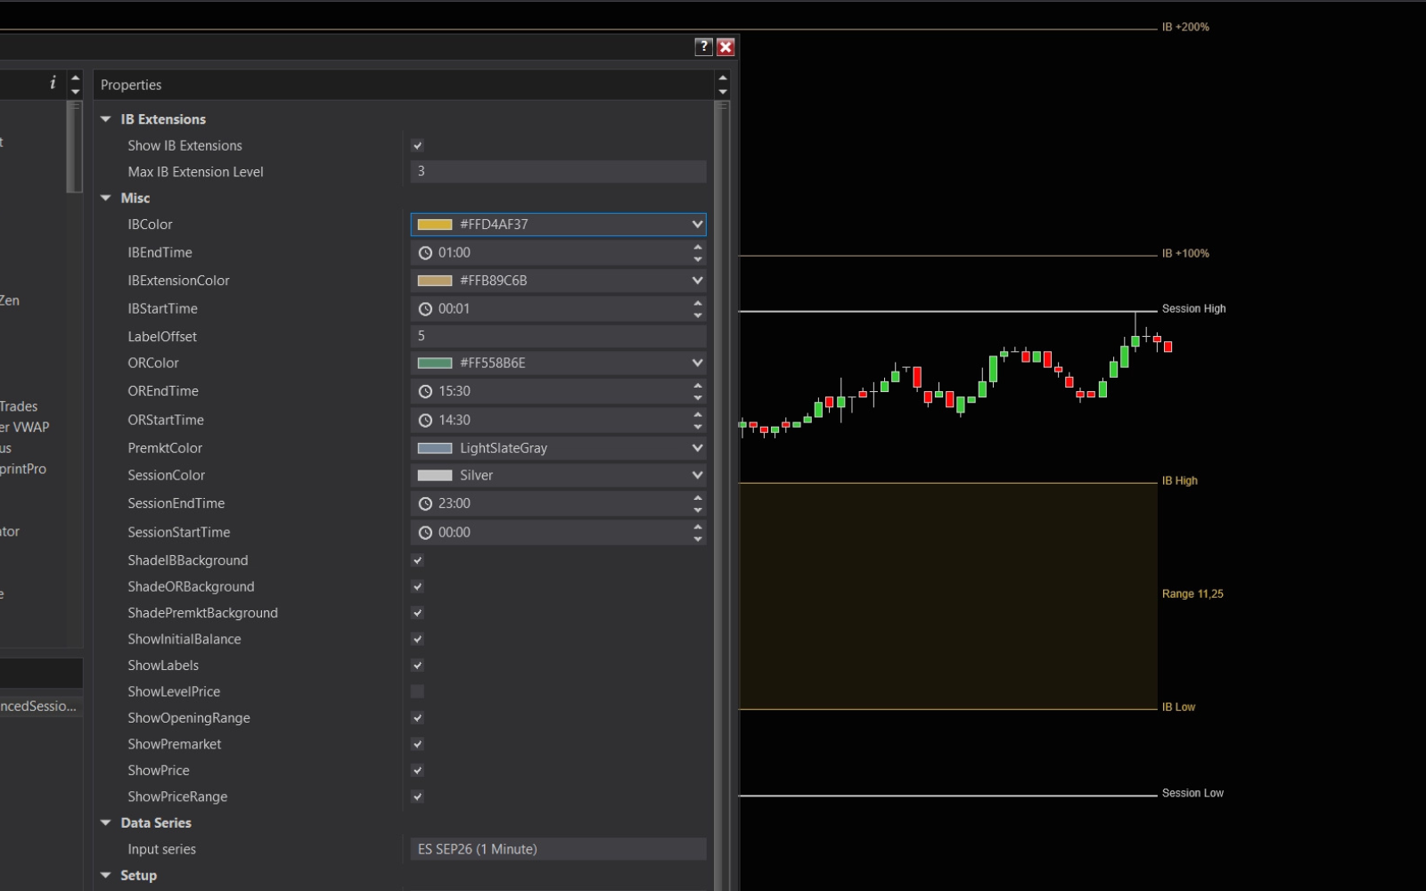Decrease SessionEndTime with the down stepper

point(697,510)
